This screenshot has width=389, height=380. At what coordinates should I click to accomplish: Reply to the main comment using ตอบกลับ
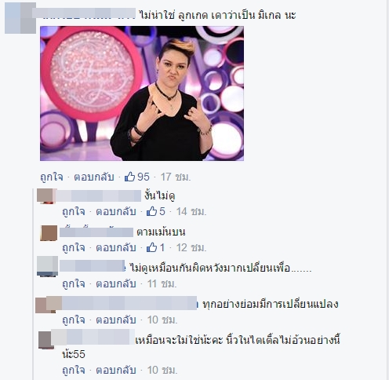[94, 177]
